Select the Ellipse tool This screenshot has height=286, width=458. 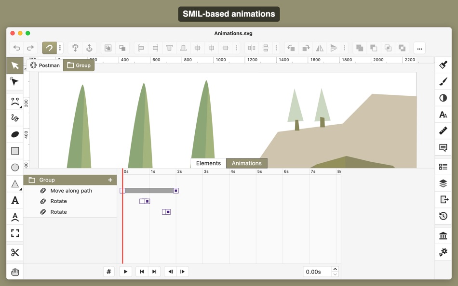14,167
